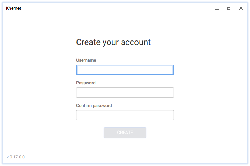Activate the second form field, Password
The height and width of the screenshot is (166, 250).
125,92
